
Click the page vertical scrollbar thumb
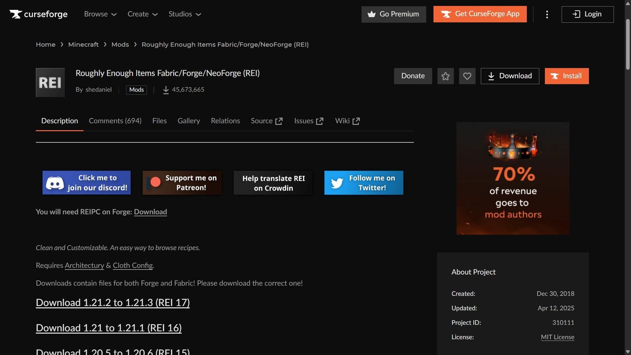[627, 43]
